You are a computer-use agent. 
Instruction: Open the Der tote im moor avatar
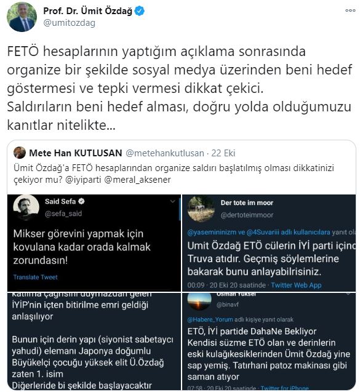[201, 209]
